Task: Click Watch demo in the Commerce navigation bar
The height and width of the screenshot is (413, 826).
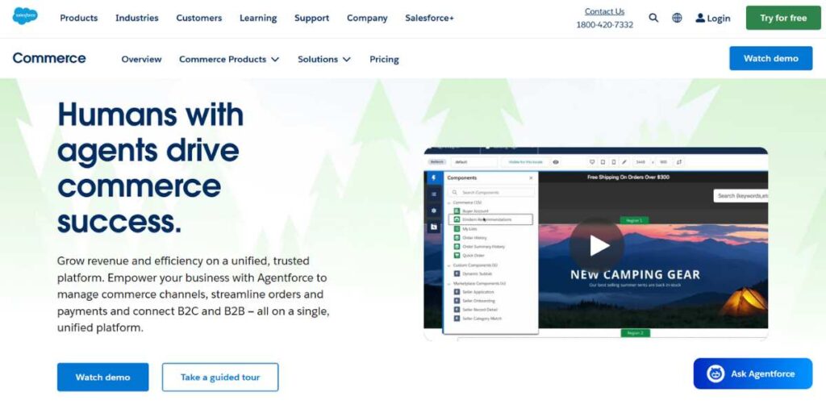Action: pos(770,58)
